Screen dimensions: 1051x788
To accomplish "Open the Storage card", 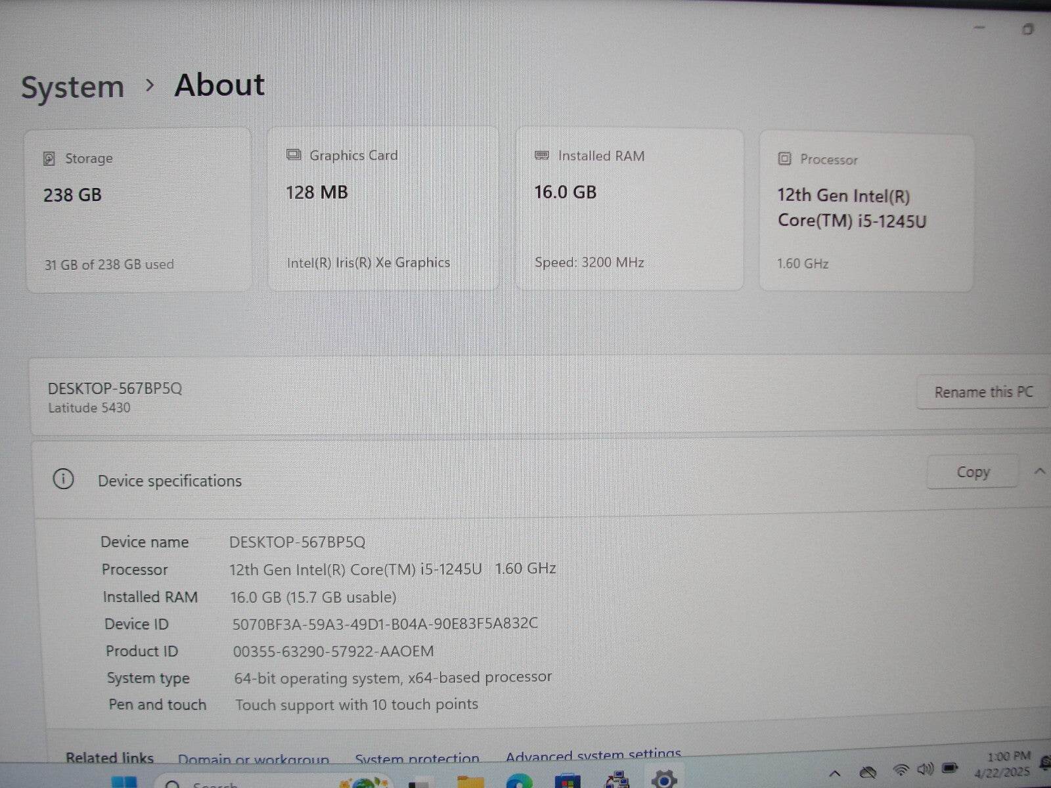I will coord(139,210).
